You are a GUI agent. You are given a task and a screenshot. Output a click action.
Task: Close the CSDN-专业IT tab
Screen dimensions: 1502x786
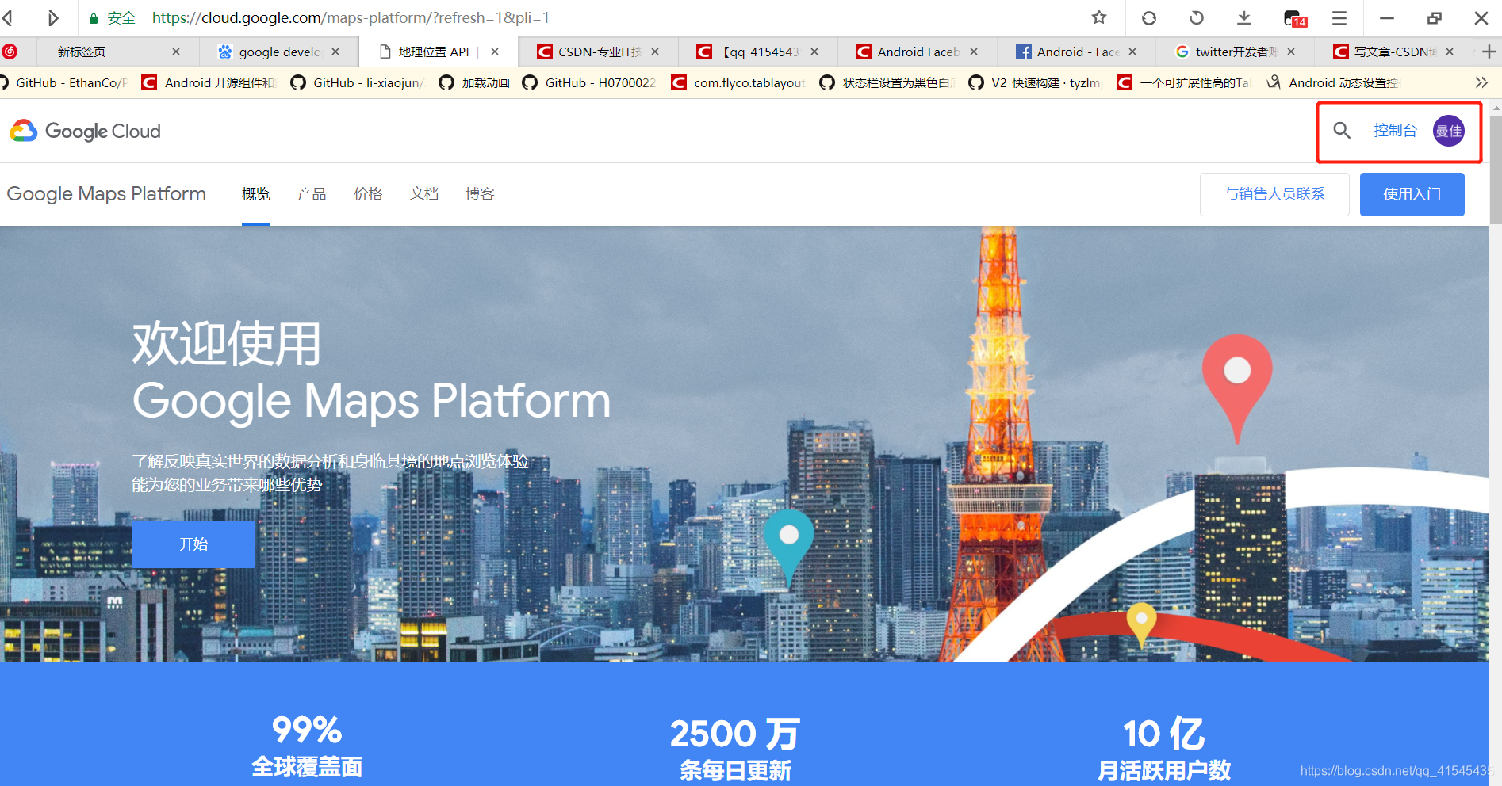[655, 52]
